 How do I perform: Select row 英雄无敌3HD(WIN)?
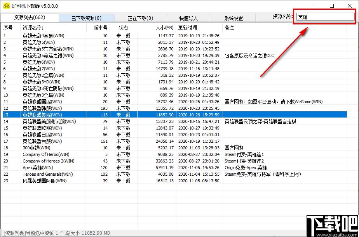(175, 82)
